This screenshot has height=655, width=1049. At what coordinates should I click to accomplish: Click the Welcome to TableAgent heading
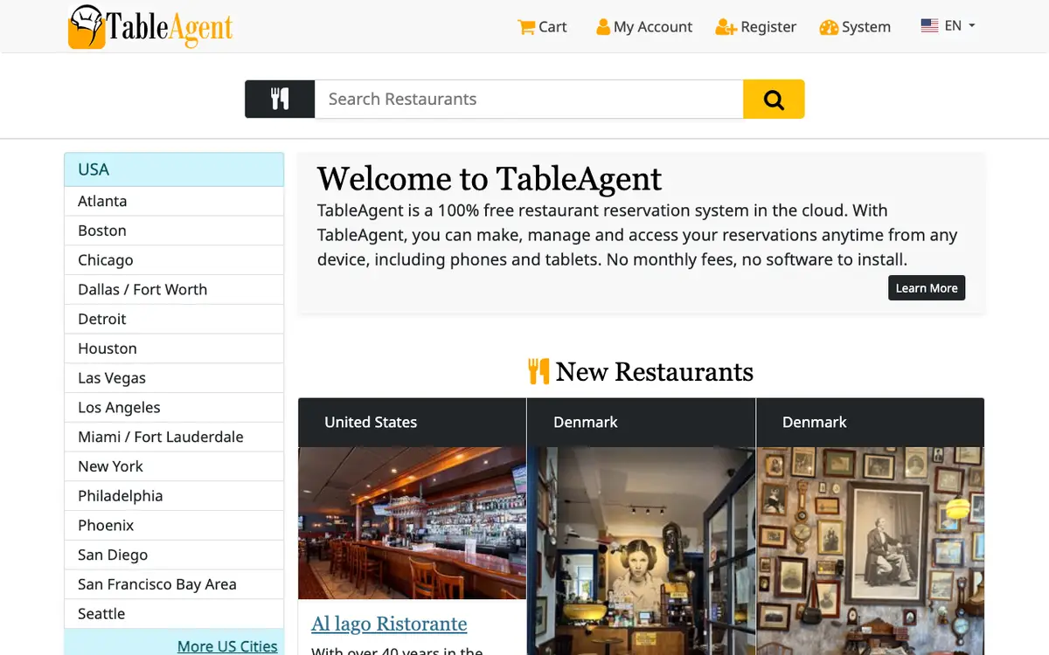490,178
